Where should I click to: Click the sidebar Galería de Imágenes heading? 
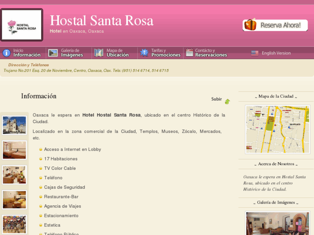tap(276, 203)
